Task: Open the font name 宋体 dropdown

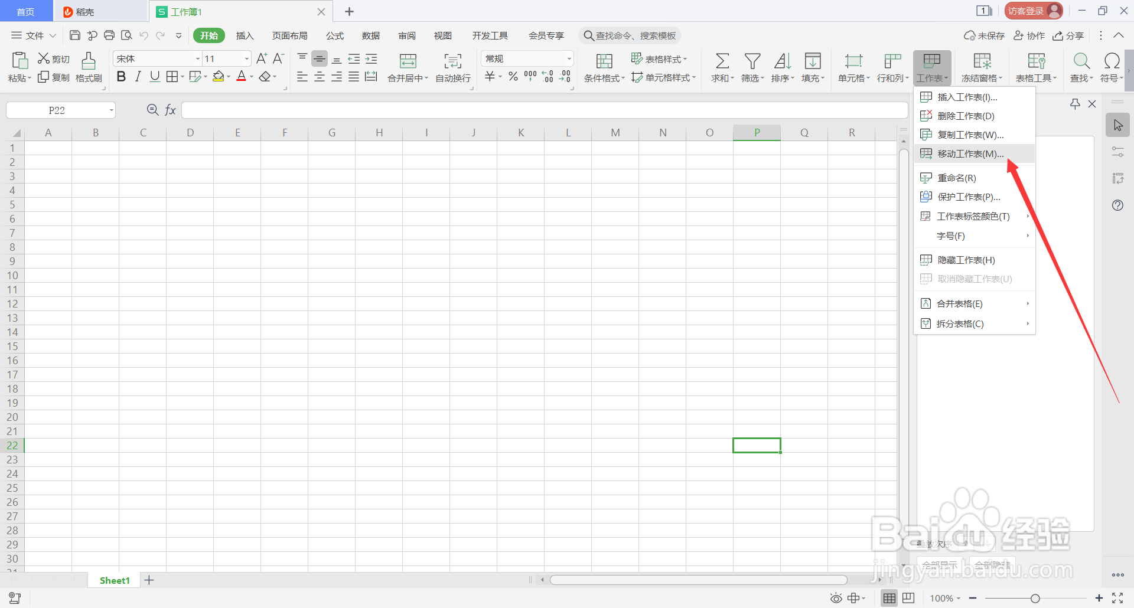Action: coord(198,58)
